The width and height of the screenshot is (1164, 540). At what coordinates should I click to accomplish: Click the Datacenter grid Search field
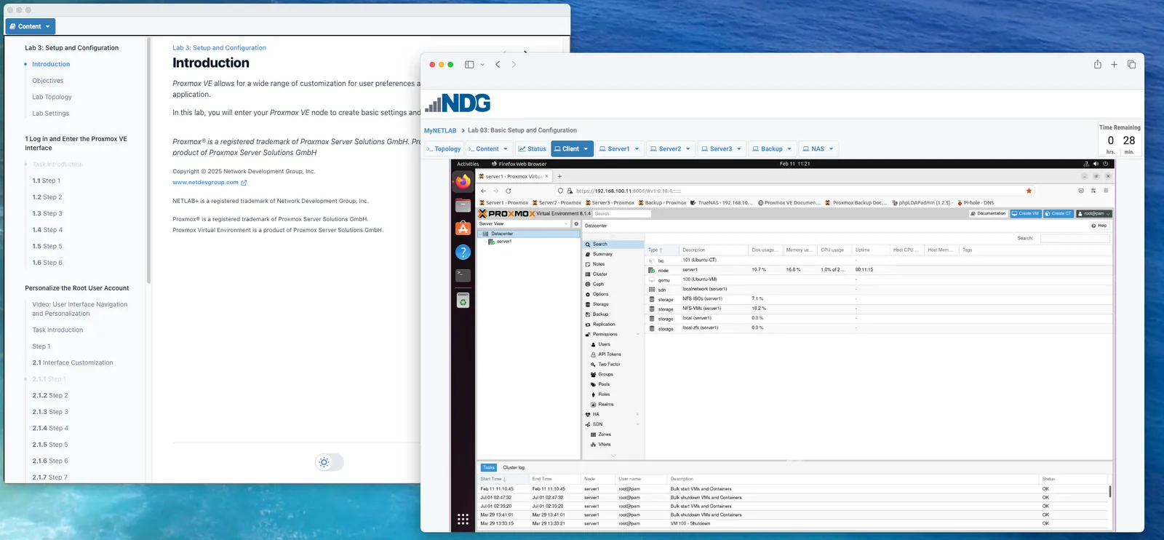coord(1075,238)
